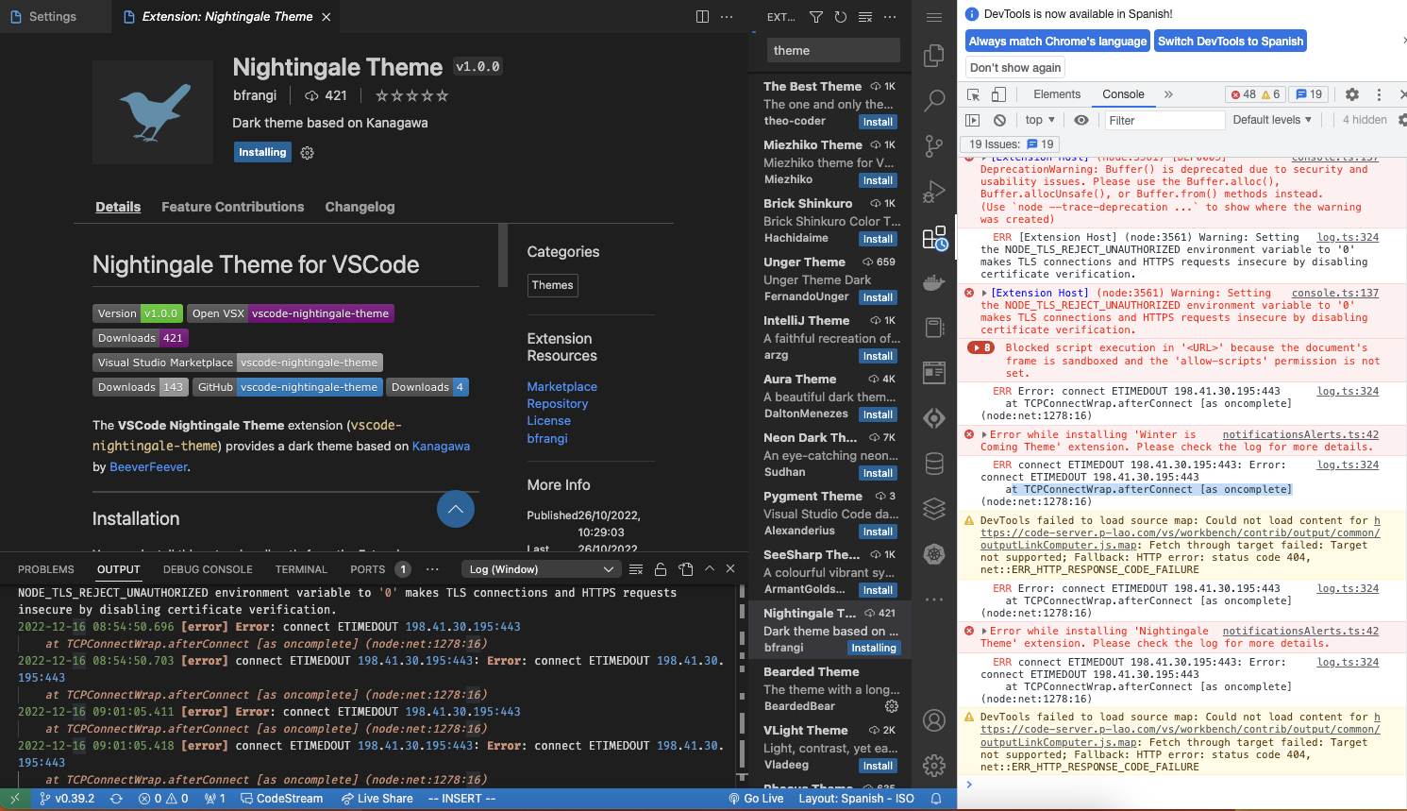1407x811 pixels.
Task: Open the Repository resource link
Action: [558, 403]
